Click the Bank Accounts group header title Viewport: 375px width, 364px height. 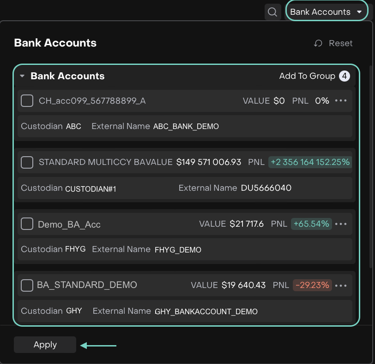point(67,76)
